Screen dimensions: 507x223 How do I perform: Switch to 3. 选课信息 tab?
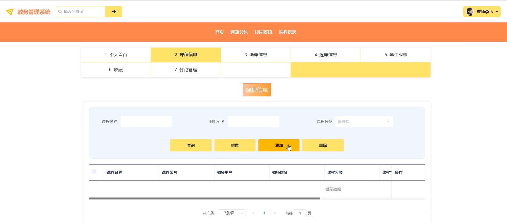[256, 55]
